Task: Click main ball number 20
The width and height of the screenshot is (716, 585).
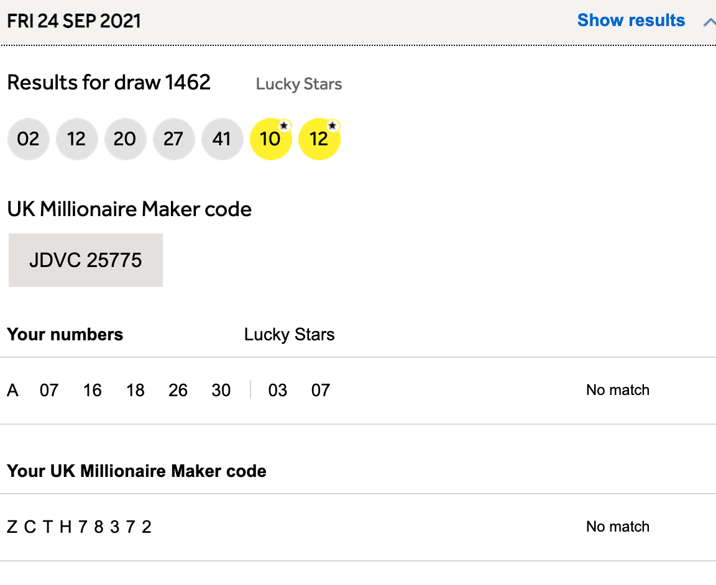Action: tap(125, 138)
